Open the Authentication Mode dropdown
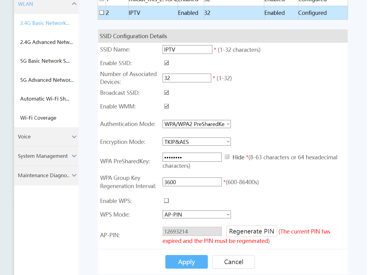375x275 pixels. [197, 124]
